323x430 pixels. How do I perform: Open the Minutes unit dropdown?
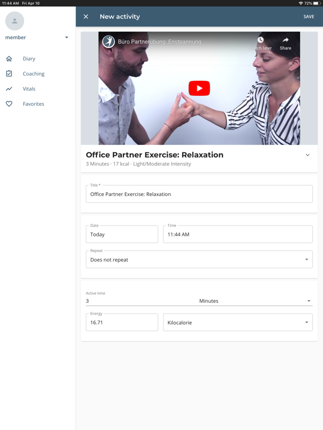pyautogui.click(x=256, y=301)
